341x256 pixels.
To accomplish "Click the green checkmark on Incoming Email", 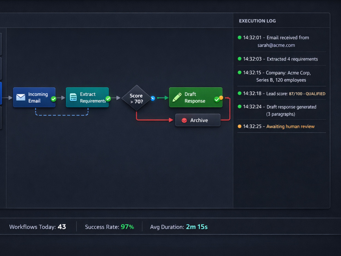I will pyautogui.click(x=54, y=99).
